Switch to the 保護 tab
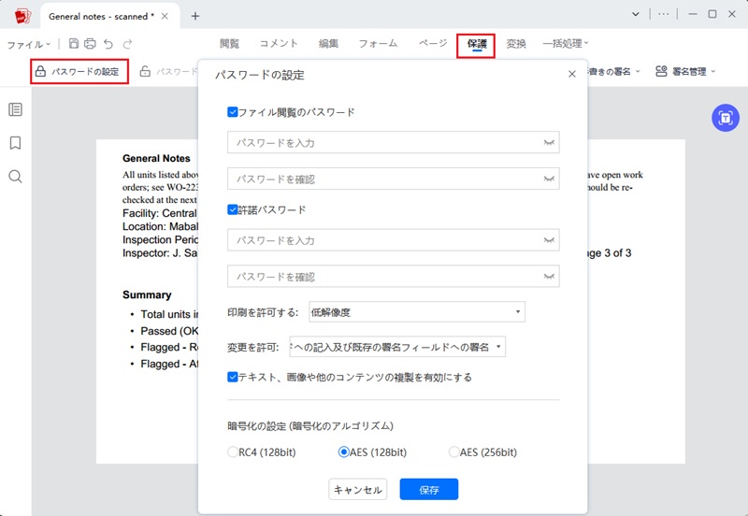The height and width of the screenshot is (516, 748). [x=477, y=44]
